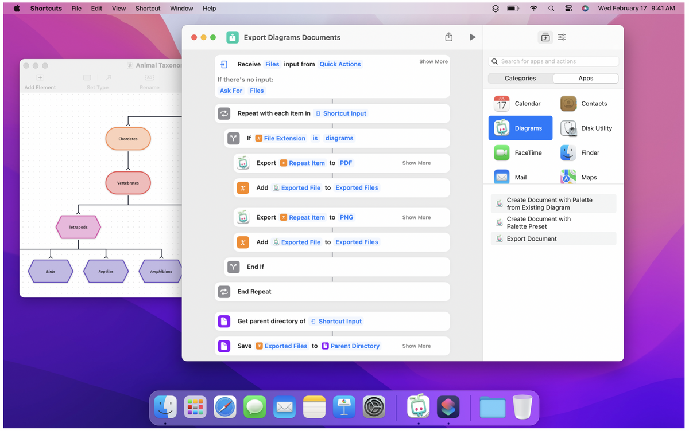Viewport: 689px width, 431px height.
Task: Expand Show More on Export to PNG action
Action: 416,218
